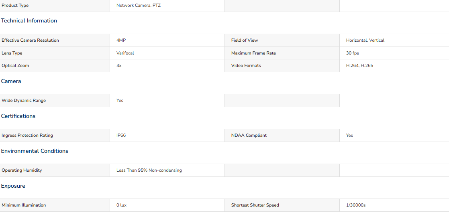
Task: Select the 4MP resolution value
Action: [121, 40]
